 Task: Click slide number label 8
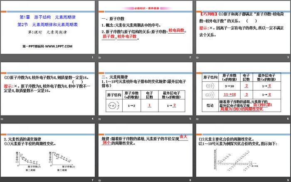[190, 180]
